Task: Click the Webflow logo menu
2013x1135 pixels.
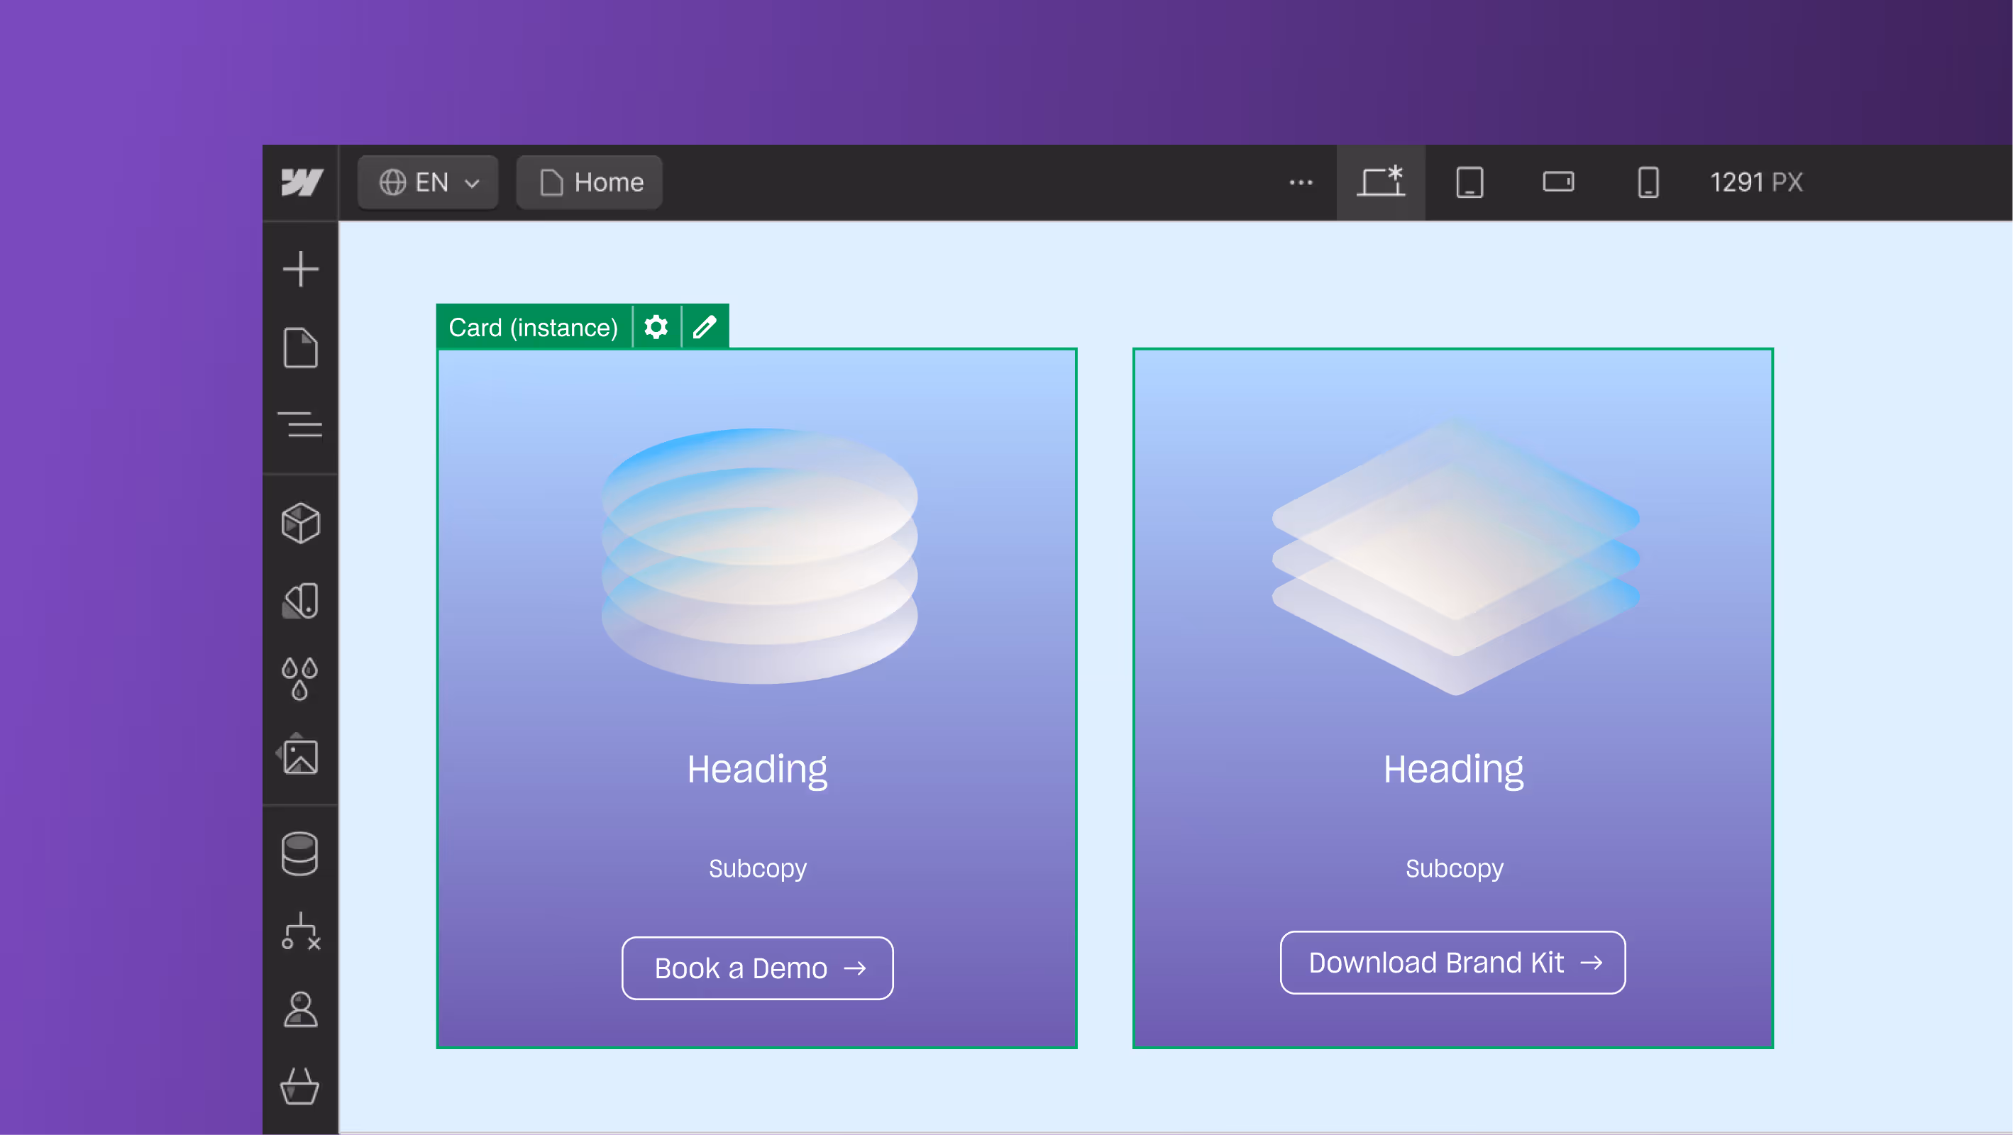Action: [301, 182]
